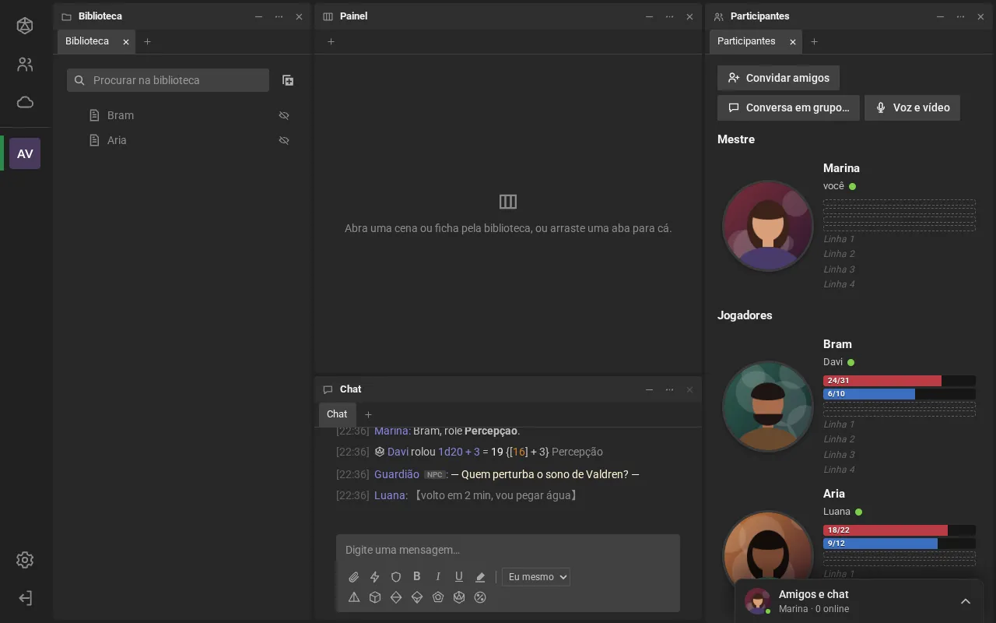Viewport: 996px width, 623px height.
Task: Roll the d20 die in chat toolbar
Action: click(x=459, y=597)
